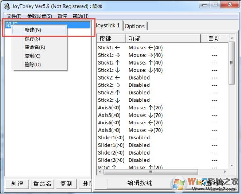The height and width of the screenshot is (194, 241).
Task: Choose 重命名(R) from the context menu
Action: [39, 47]
